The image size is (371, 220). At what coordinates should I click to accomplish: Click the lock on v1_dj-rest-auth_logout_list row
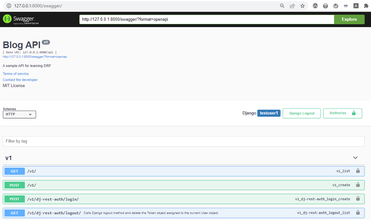[x=358, y=212]
